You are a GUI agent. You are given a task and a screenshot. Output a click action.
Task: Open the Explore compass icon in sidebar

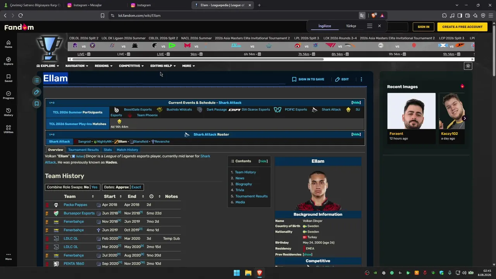pyautogui.click(x=9, y=61)
